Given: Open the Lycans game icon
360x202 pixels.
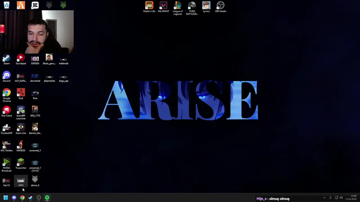Looking at the screenshot, I should (x=206, y=7).
